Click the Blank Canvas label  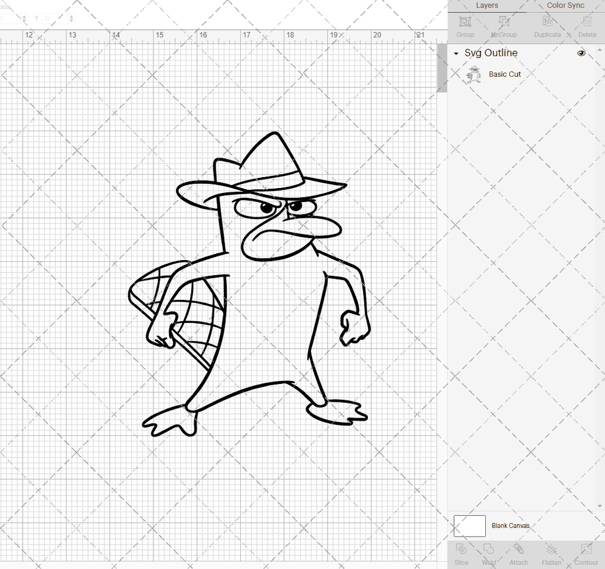[x=511, y=526]
